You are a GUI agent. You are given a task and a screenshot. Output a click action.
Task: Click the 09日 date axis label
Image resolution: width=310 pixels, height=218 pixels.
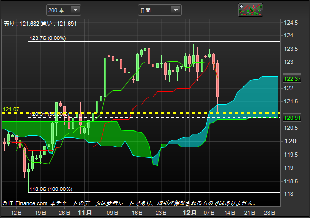(113, 213)
